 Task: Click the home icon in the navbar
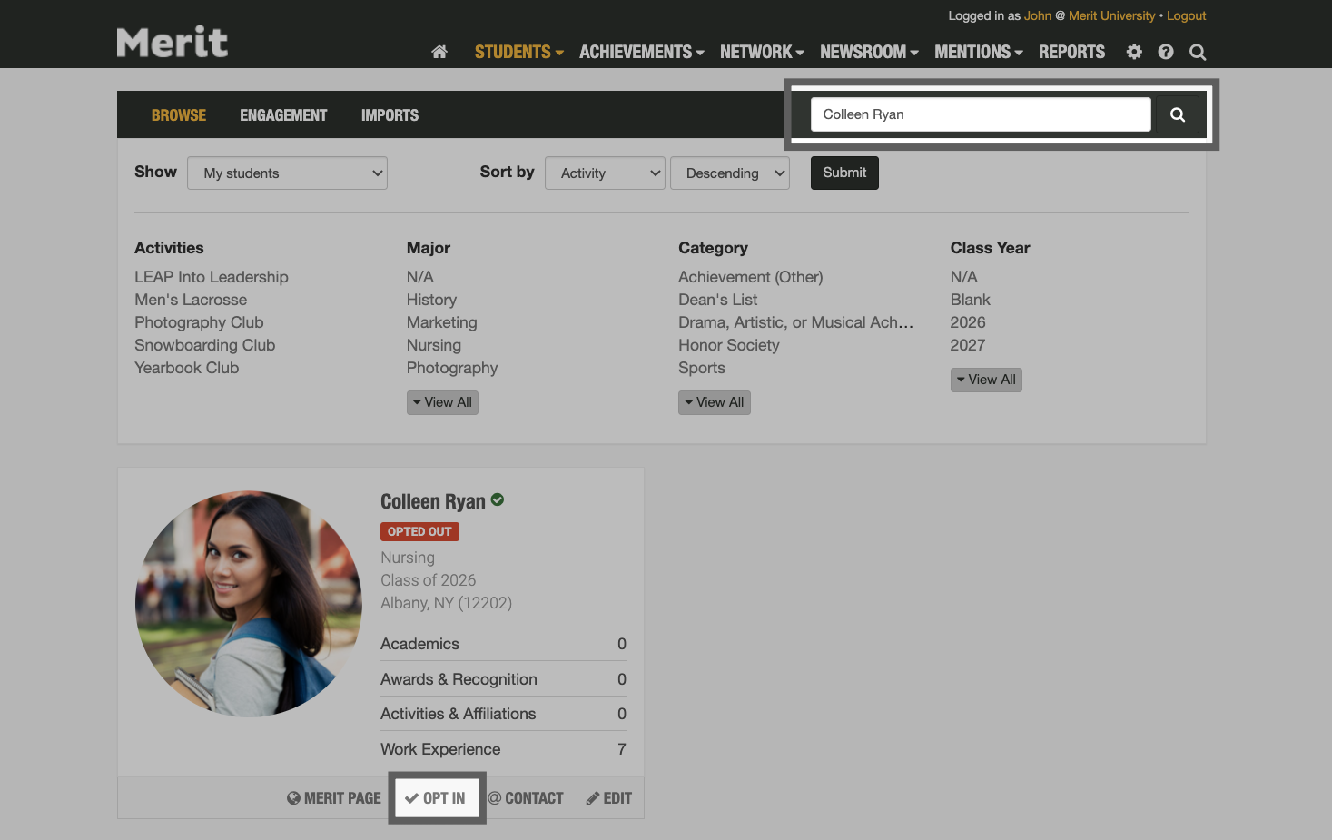point(439,52)
